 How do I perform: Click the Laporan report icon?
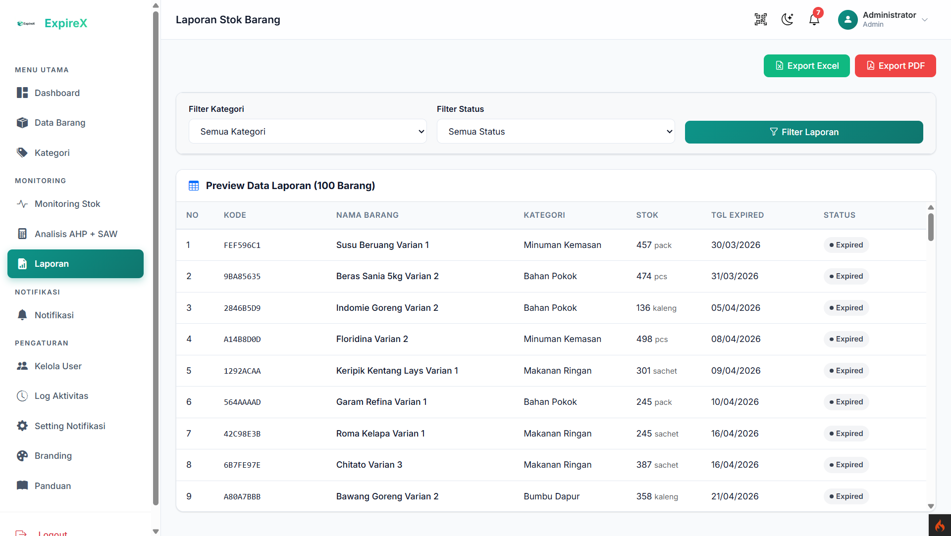[22, 264]
